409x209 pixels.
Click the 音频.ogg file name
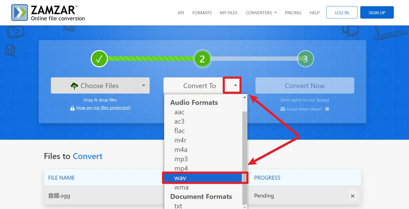59,196
